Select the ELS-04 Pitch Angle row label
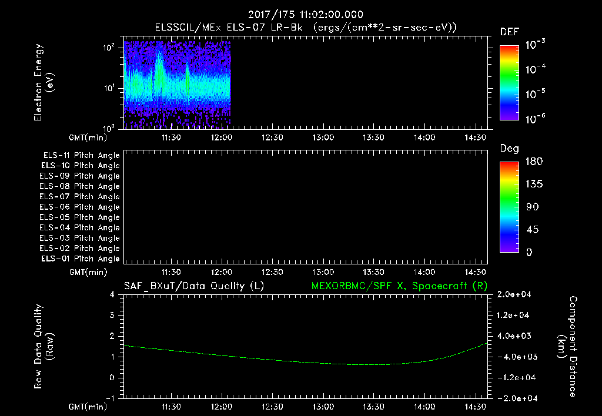Image resolution: width=602 pixels, height=416 pixels. (x=79, y=227)
